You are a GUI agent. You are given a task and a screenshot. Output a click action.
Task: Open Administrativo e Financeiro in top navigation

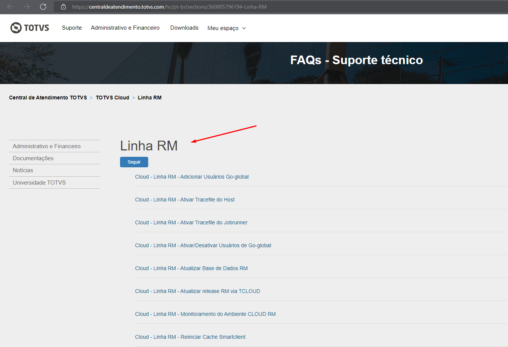125,28
